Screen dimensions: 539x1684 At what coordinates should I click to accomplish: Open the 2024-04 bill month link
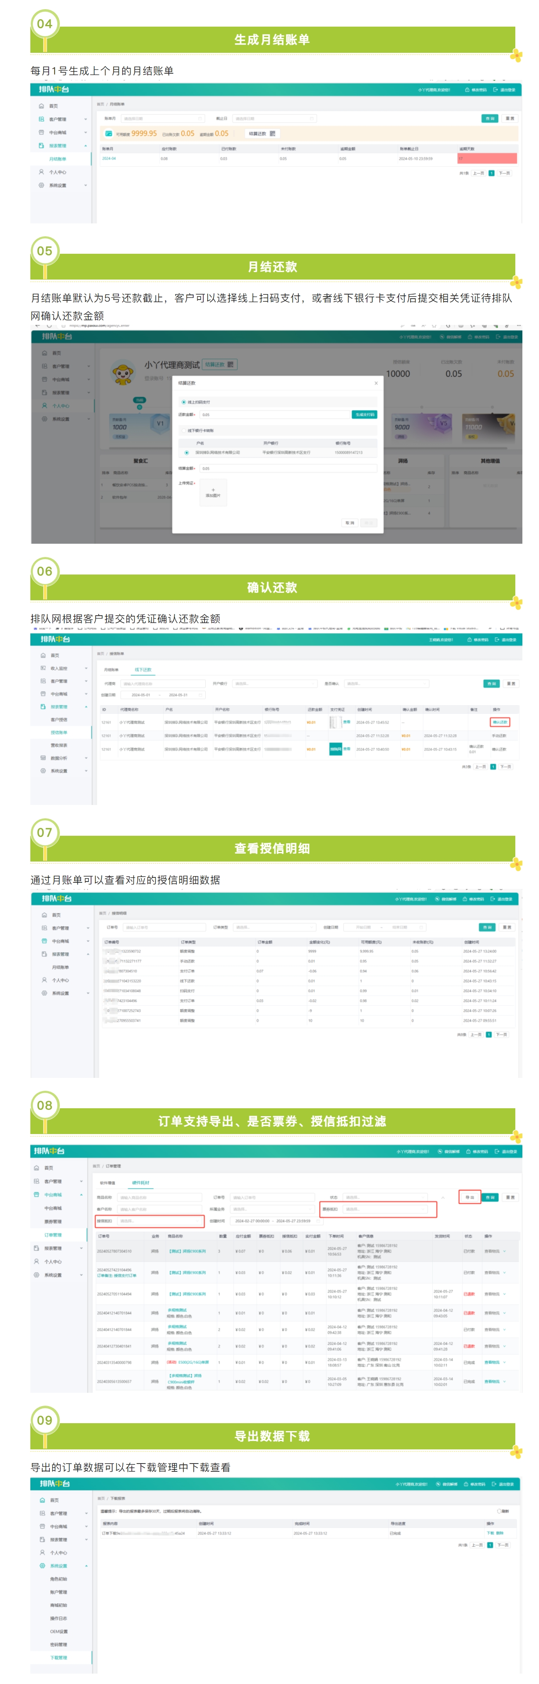(108, 158)
